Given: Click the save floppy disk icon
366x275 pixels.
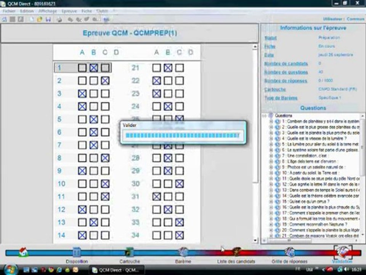Looking at the screenshot, I should coord(48,19).
